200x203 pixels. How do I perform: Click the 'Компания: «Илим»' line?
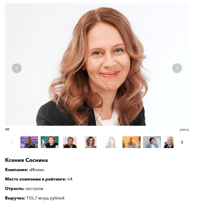click(25, 169)
